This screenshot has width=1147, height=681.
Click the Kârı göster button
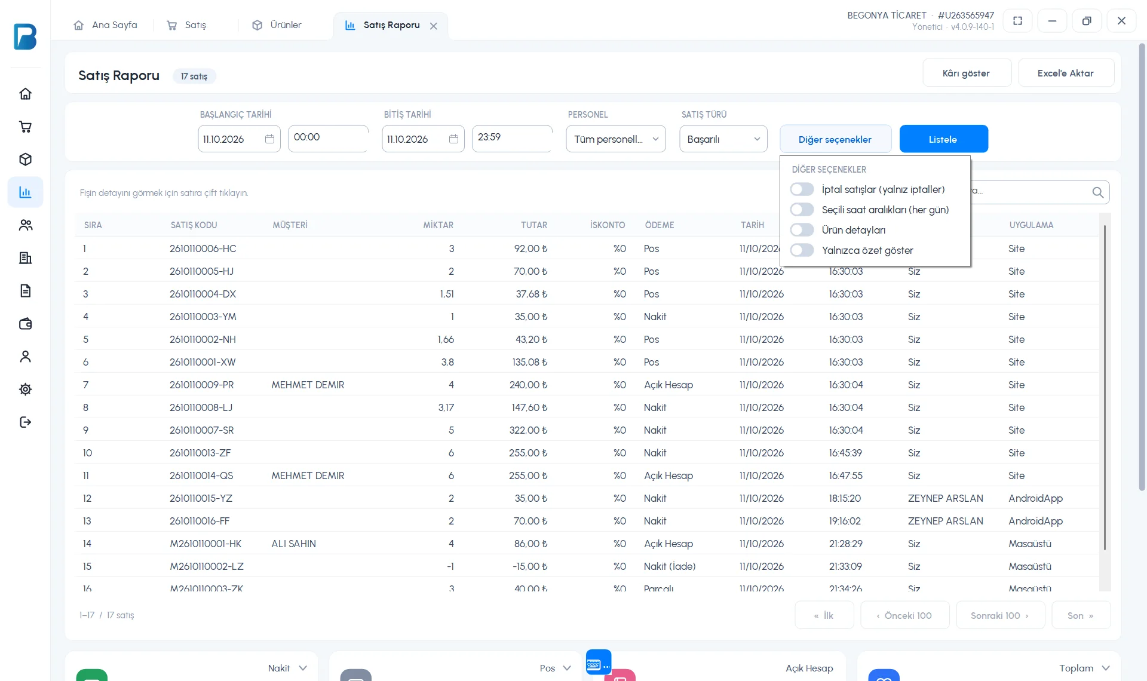[x=967, y=73]
